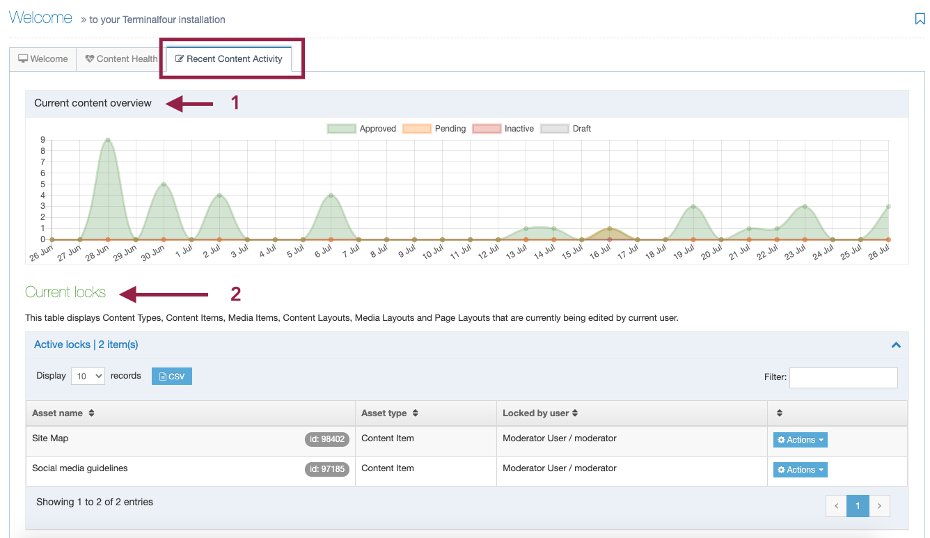Export locks table with CSV button
The width and height of the screenshot is (930, 538).
tap(172, 377)
